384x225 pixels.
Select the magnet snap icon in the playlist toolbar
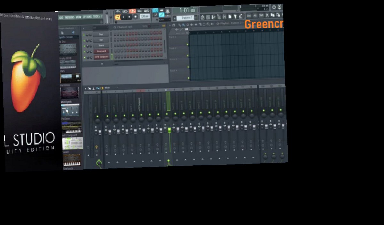[174, 25]
